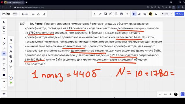Select the Shapes tool
185x104 pixels.
(4, 43)
